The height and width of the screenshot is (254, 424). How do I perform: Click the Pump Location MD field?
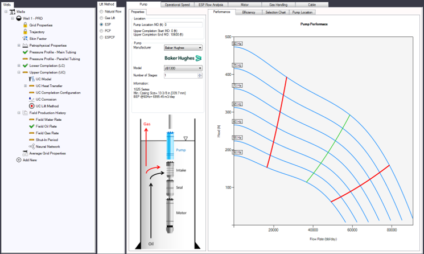point(183,25)
